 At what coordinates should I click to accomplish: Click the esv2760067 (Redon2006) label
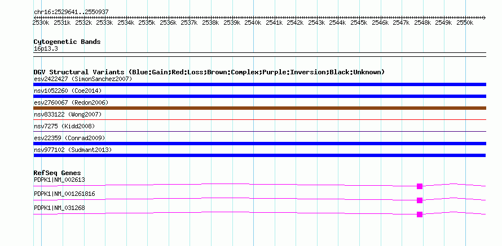pos(71,102)
